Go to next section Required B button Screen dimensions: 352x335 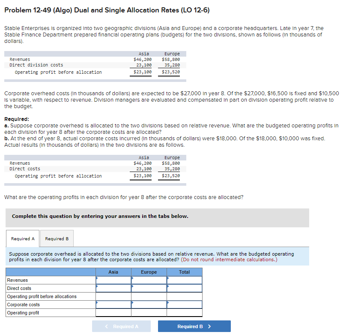pyautogui.click(x=194, y=326)
